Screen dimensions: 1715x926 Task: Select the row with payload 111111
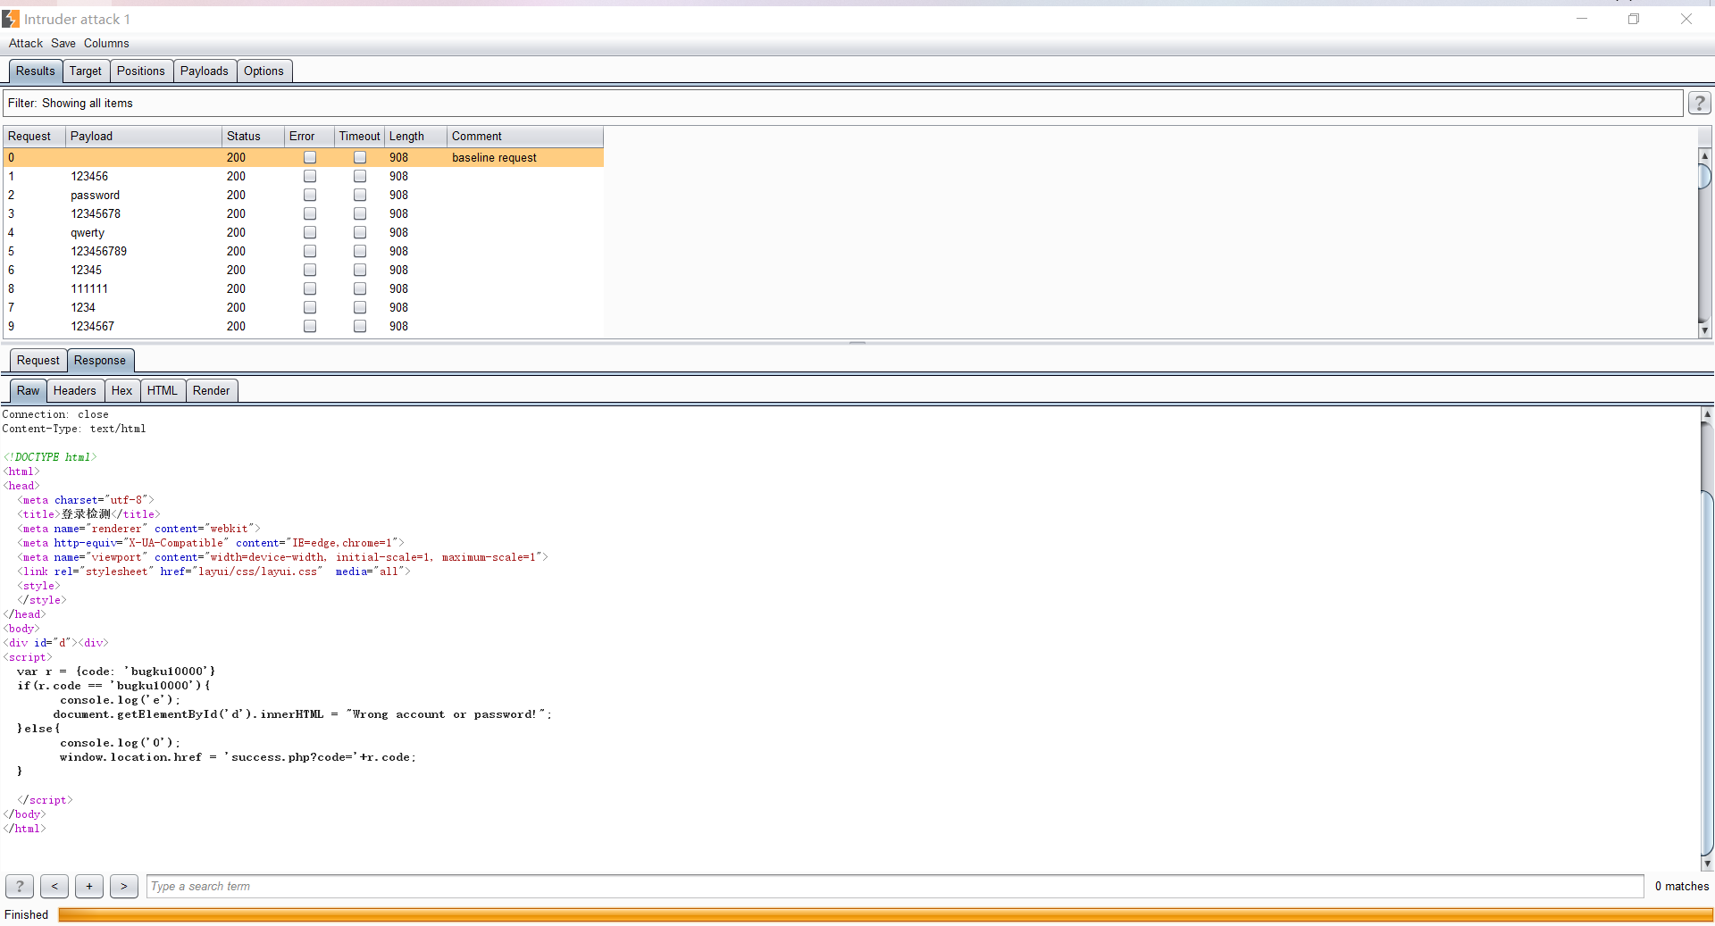pos(304,288)
